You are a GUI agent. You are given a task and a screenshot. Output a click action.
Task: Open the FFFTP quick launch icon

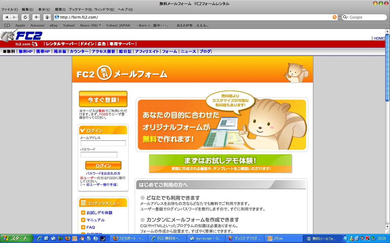(61, 238)
